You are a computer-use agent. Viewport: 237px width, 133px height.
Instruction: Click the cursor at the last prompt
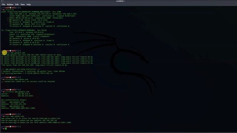pos(6,129)
